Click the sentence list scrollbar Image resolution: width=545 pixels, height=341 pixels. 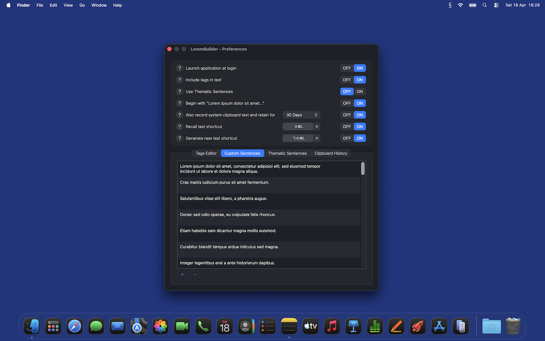coord(363,169)
